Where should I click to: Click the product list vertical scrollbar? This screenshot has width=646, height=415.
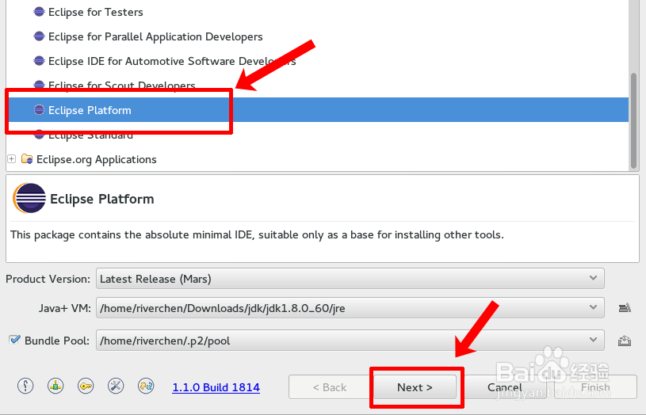tap(633, 121)
